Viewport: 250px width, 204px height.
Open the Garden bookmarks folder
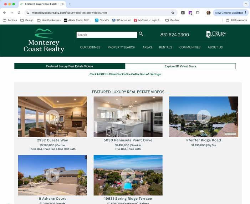click(x=172, y=20)
